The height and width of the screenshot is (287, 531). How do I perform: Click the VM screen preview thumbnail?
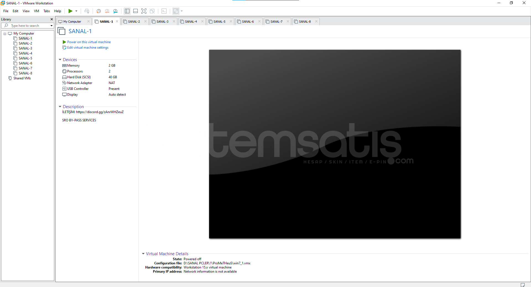click(x=335, y=144)
